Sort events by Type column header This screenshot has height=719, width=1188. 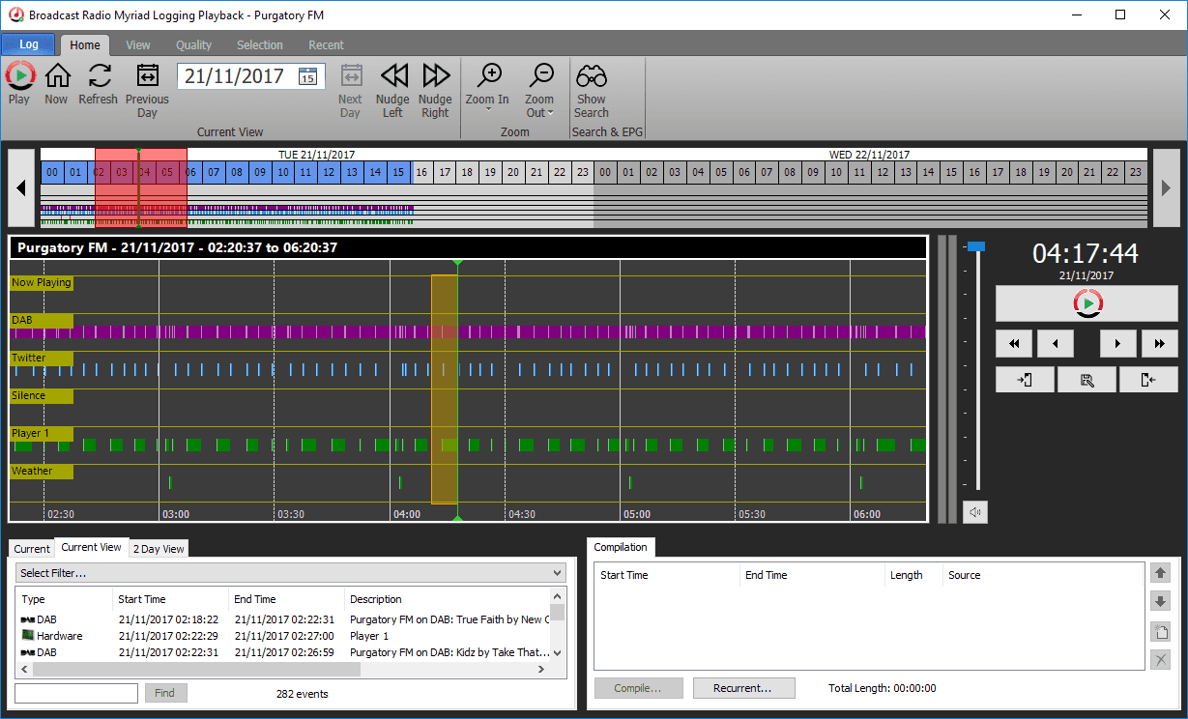(64, 599)
